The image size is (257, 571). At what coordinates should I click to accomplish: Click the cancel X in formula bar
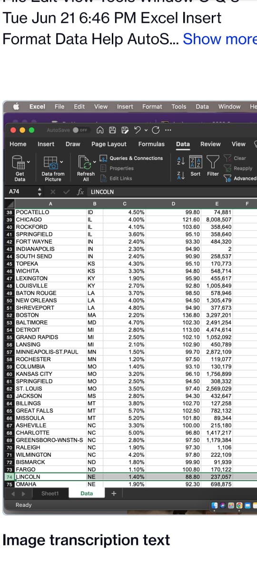tap(53, 192)
